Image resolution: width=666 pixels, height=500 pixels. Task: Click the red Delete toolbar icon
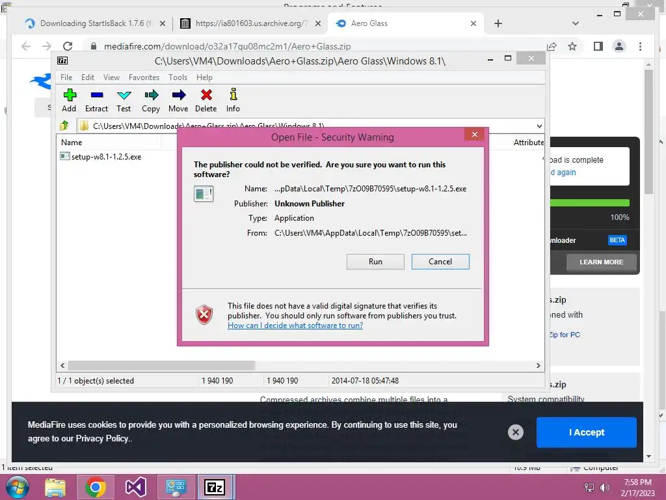[206, 100]
